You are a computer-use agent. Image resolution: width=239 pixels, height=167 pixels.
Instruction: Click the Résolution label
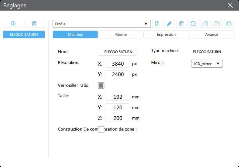point(68,63)
